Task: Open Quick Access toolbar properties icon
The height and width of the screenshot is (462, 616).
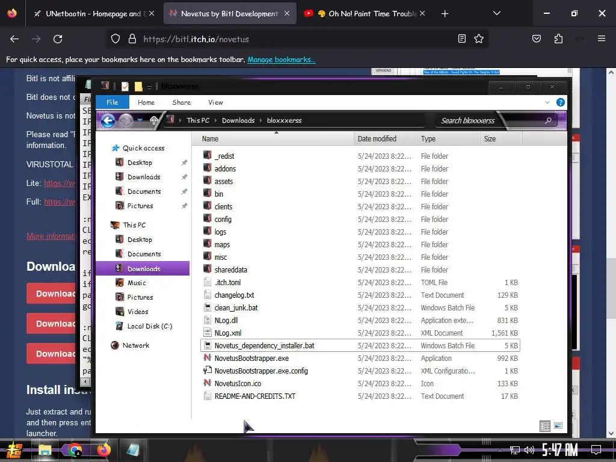Action: tap(125, 87)
